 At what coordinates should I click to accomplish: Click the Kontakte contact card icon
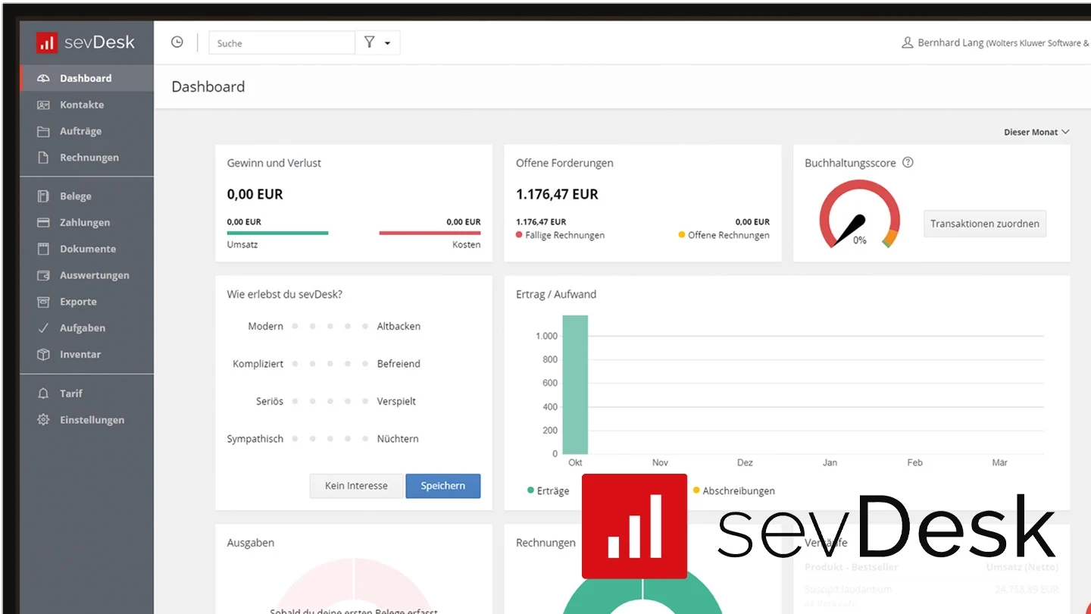pyautogui.click(x=43, y=105)
